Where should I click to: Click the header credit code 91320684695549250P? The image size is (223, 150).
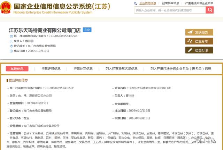[x=63, y=36]
